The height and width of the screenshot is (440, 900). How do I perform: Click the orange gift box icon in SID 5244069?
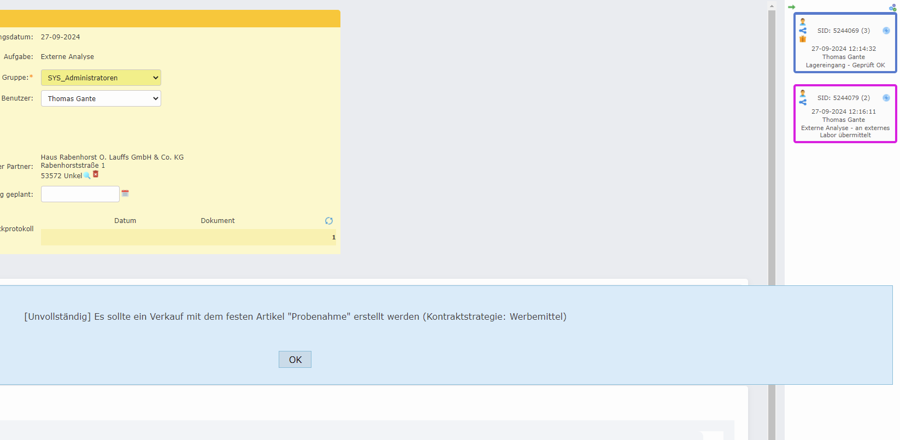click(x=803, y=39)
